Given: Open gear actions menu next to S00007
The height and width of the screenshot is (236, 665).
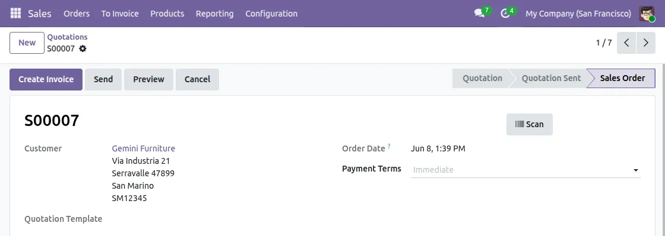Looking at the screenshot, I should (x=83, y=49).
